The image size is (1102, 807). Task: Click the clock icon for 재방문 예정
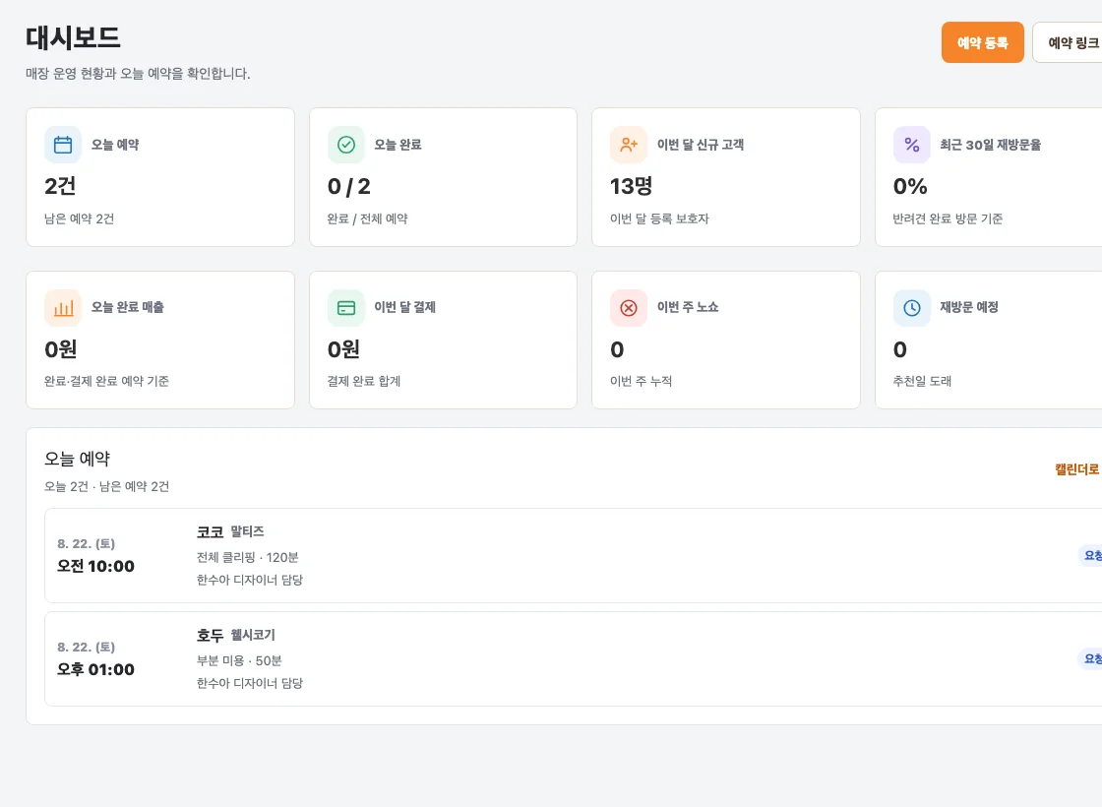[x=911, y=308]
